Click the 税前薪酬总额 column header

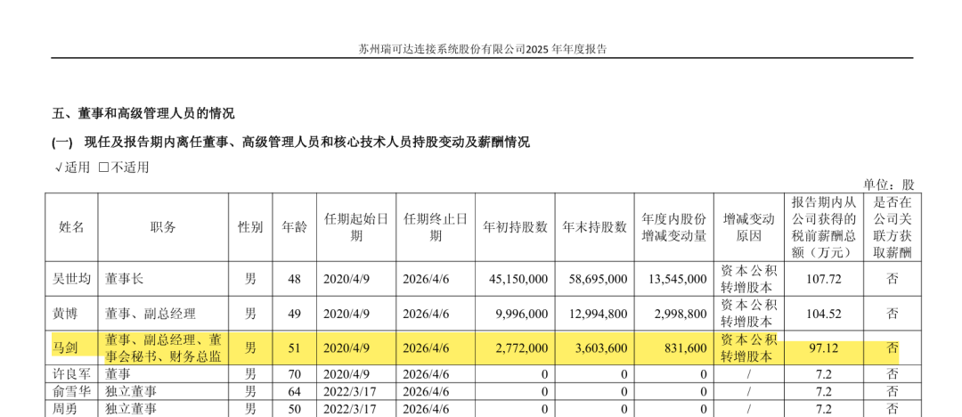[824, 227]
